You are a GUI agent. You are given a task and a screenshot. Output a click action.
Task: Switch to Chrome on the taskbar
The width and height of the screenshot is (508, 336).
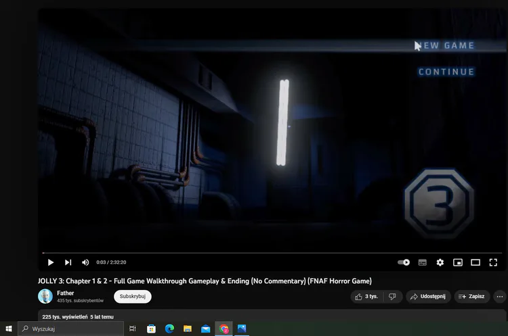(x=224, y=329)
